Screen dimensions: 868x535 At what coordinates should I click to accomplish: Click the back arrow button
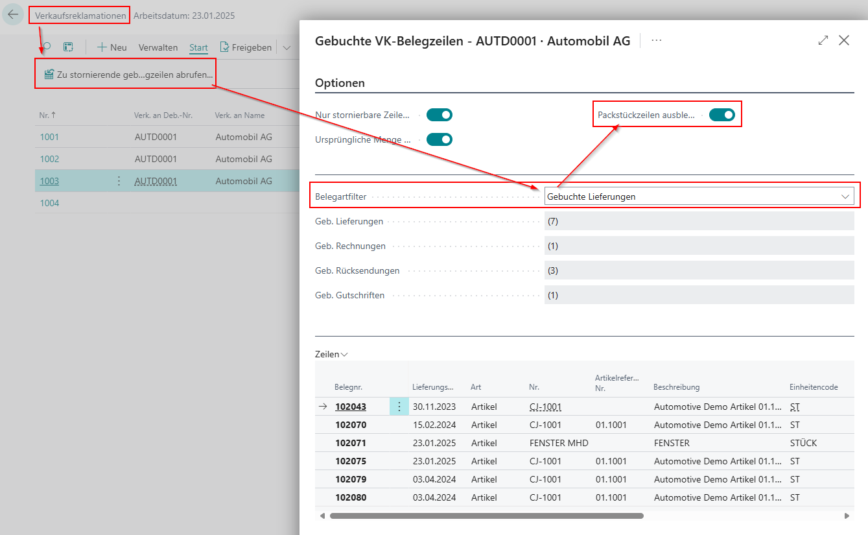click(x=13, y=15)
